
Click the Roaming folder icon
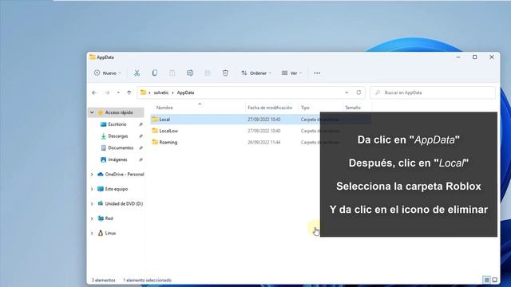[x=155, y=142]
